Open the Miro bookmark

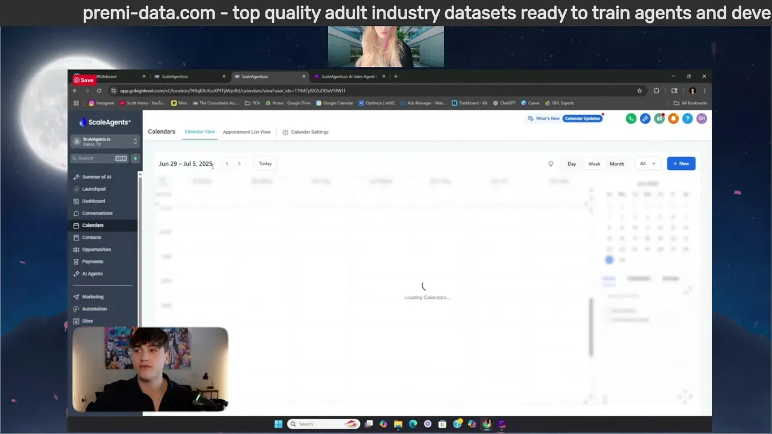179,103
